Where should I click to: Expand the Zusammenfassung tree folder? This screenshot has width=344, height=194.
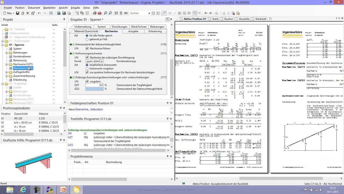[x=7, y=76]
